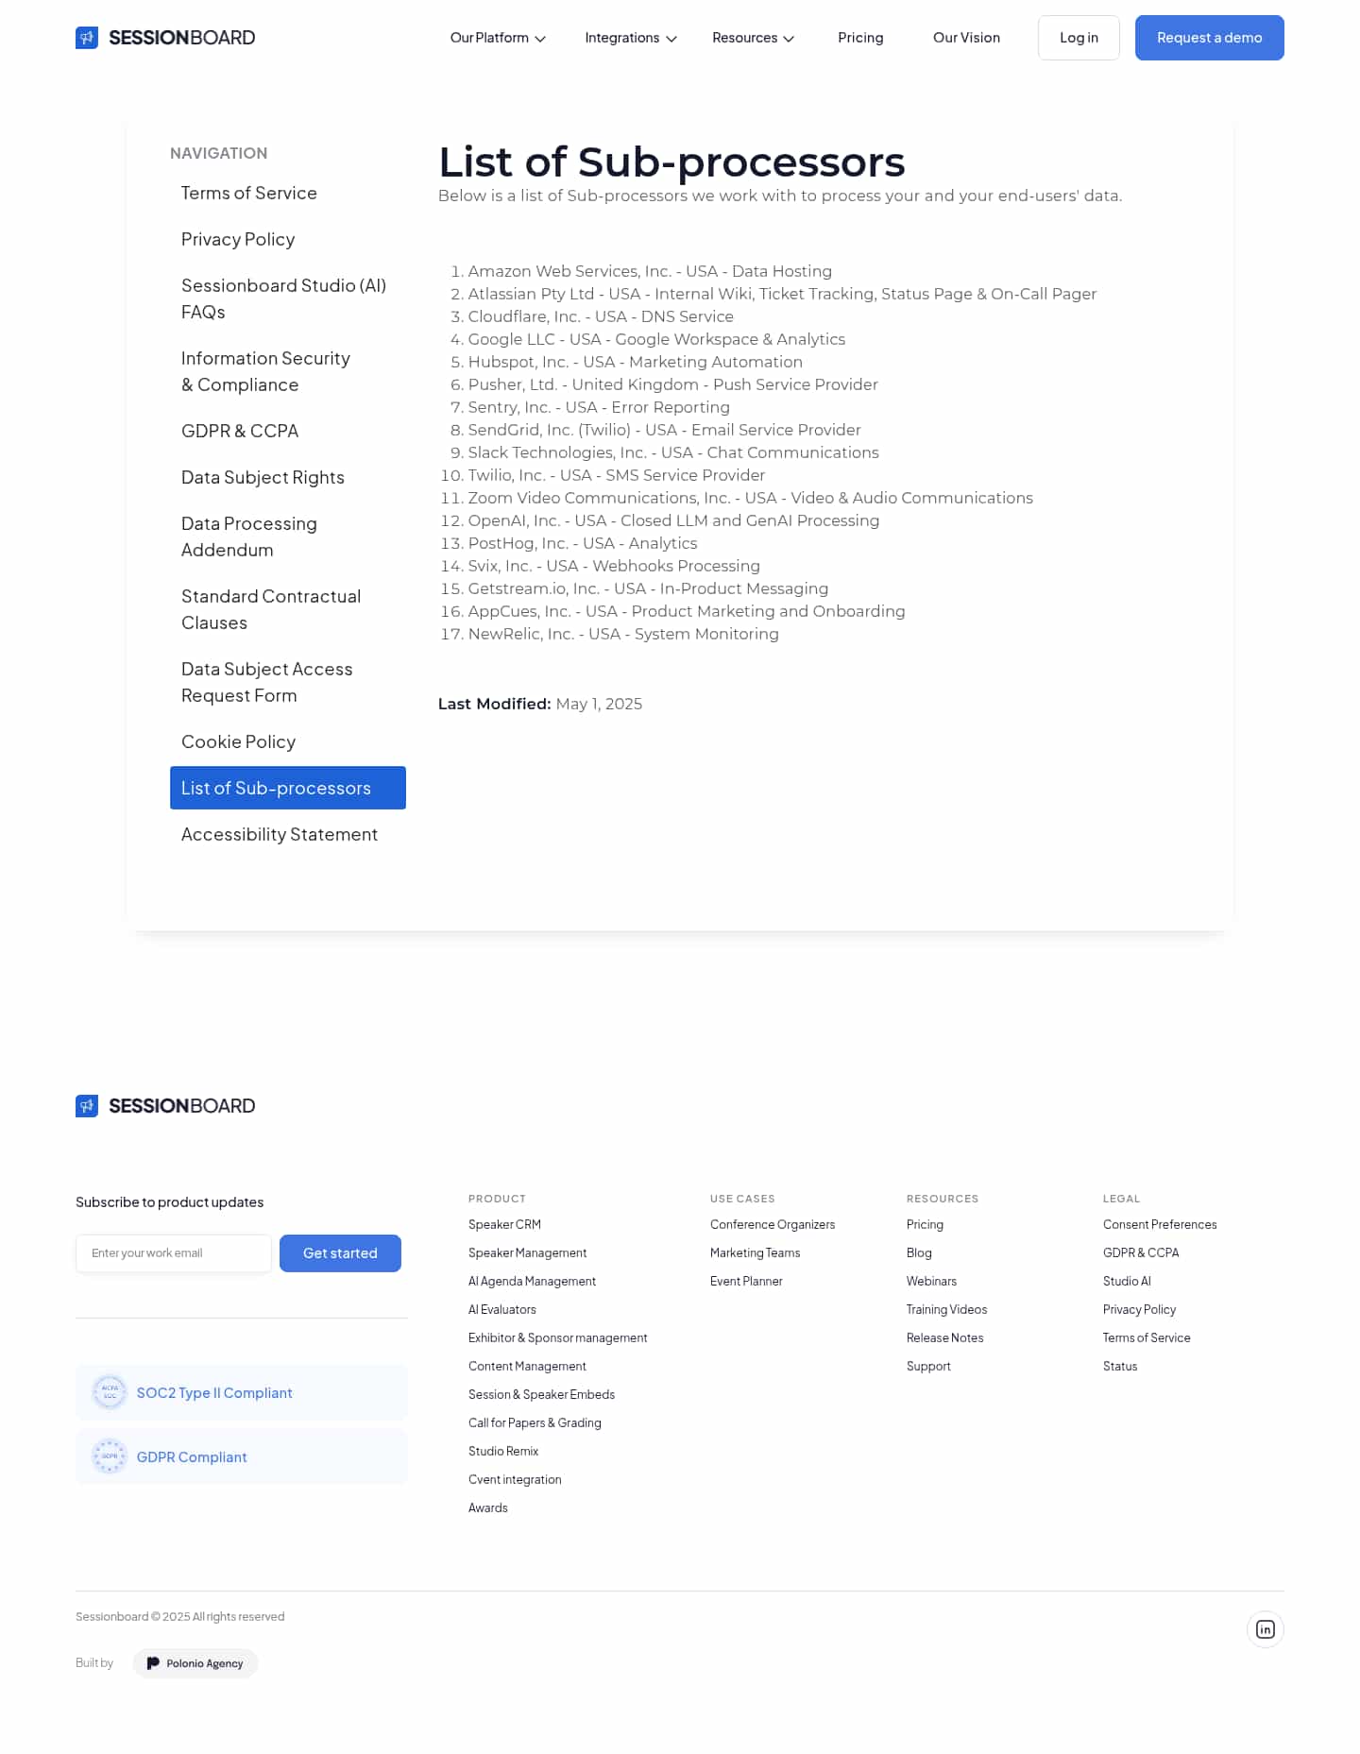
Task: Focus the work email input field
Action: [x=174, y=1253]
